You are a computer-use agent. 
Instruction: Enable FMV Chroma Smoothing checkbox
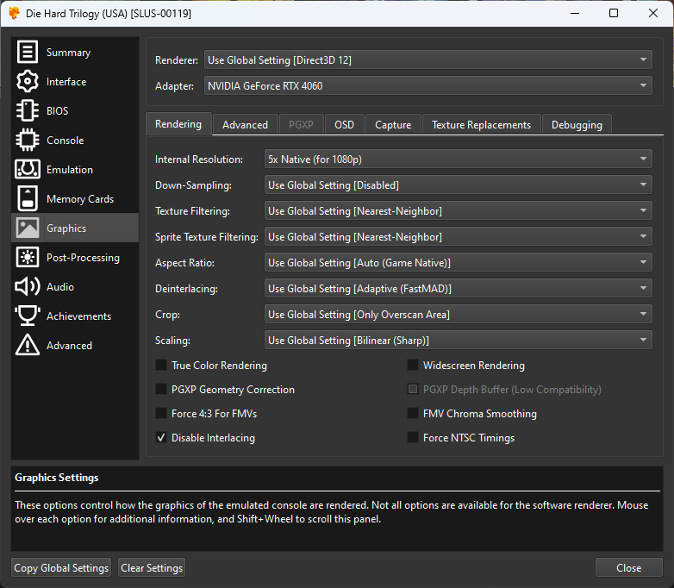[x=413, y=413]
